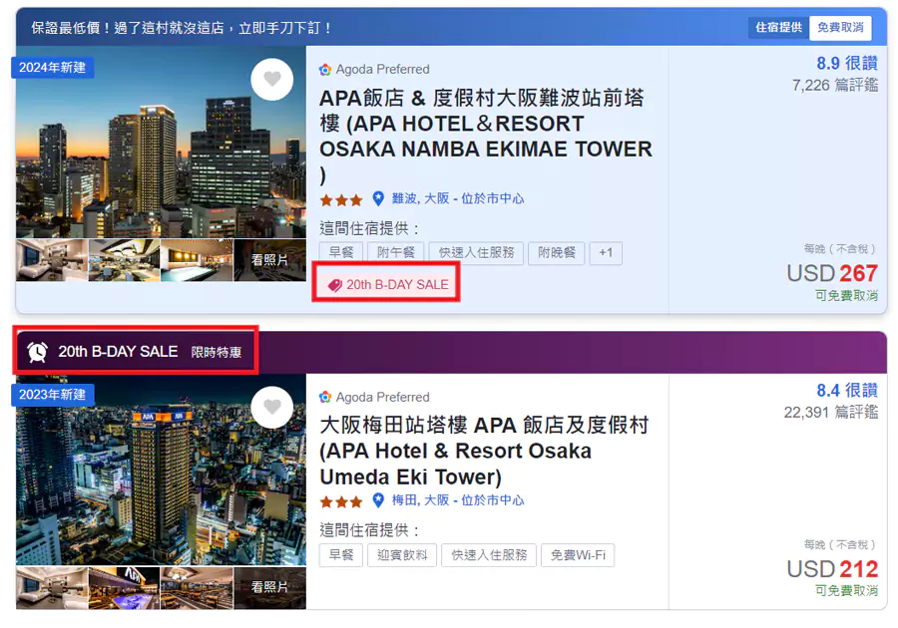The width and height of the screenshot is (898, 628).
Task: Open the first room thumbnail of Namba Ekimae hotel
Action: click(x=52, y=260)
